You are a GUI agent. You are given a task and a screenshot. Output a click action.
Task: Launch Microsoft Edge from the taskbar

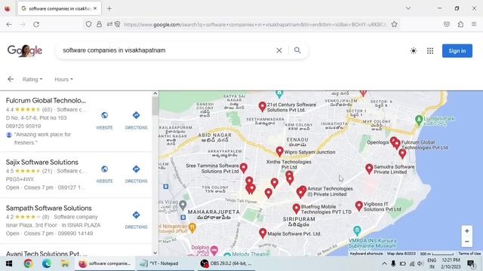(47, 263)
